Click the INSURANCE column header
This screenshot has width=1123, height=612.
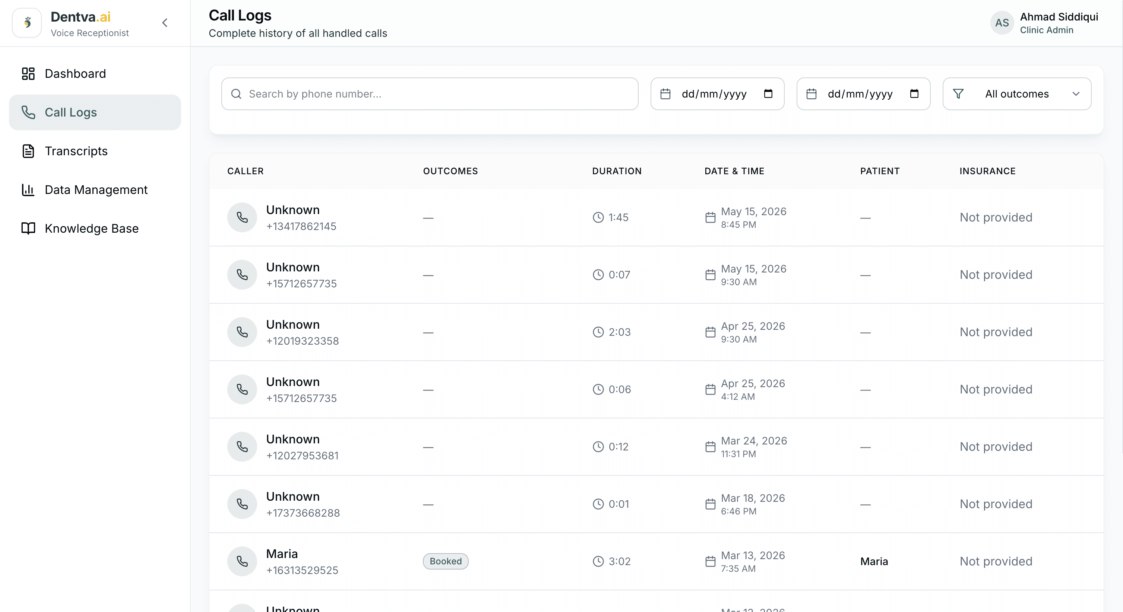click(987, 171)
